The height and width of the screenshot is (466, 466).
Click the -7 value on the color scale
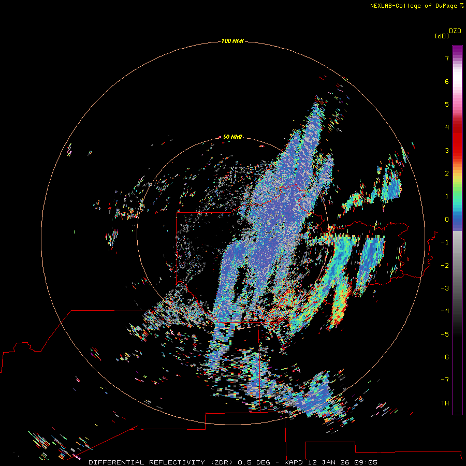click(445, 380)
